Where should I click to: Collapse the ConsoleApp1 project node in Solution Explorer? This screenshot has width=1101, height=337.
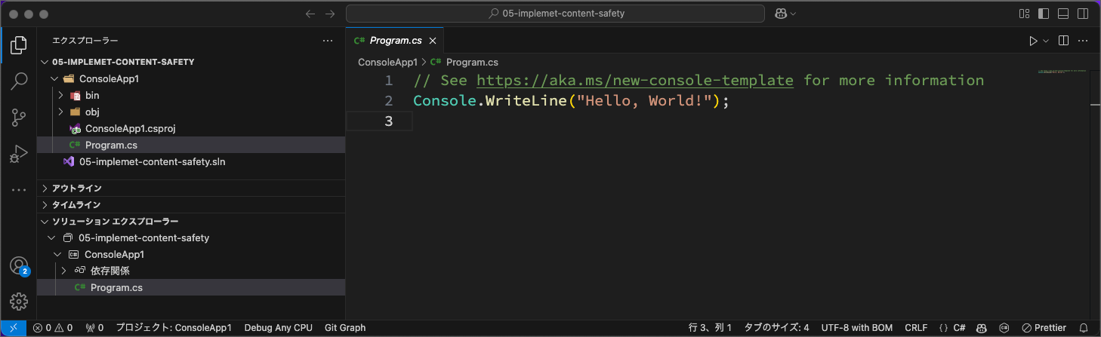coord(191,254)
